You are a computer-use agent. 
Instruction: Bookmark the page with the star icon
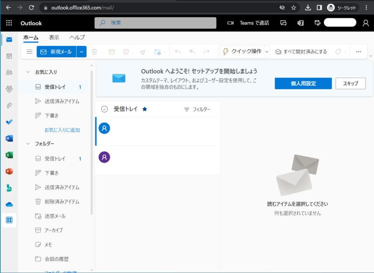294,7
